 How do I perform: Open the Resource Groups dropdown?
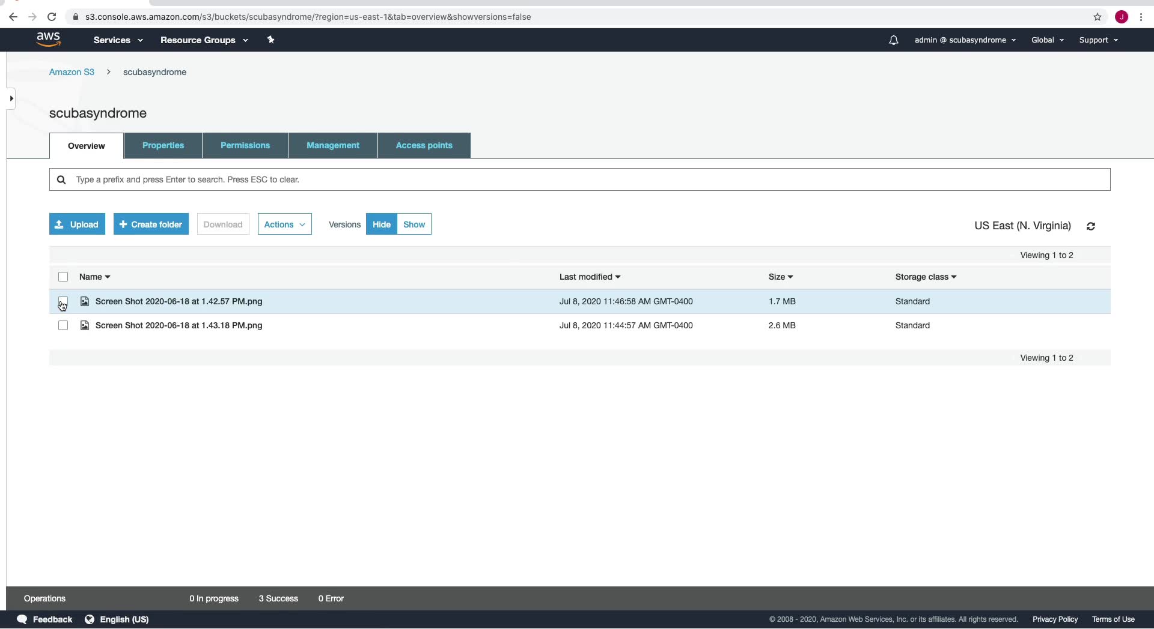point(204,40)
